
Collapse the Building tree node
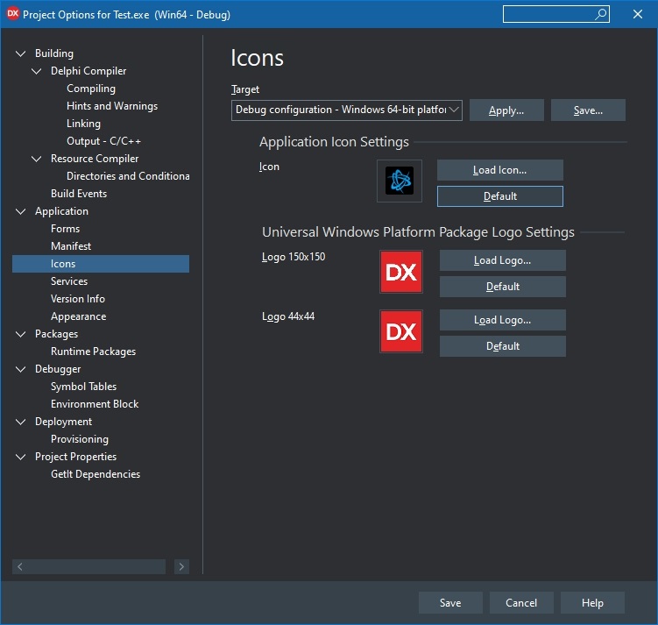pos(20,53)
